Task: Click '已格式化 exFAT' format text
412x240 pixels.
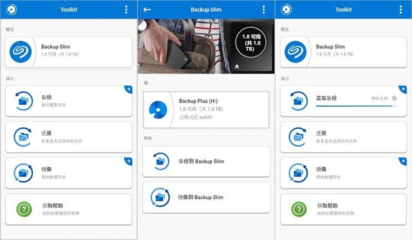Action: click(x=196, y=117)
